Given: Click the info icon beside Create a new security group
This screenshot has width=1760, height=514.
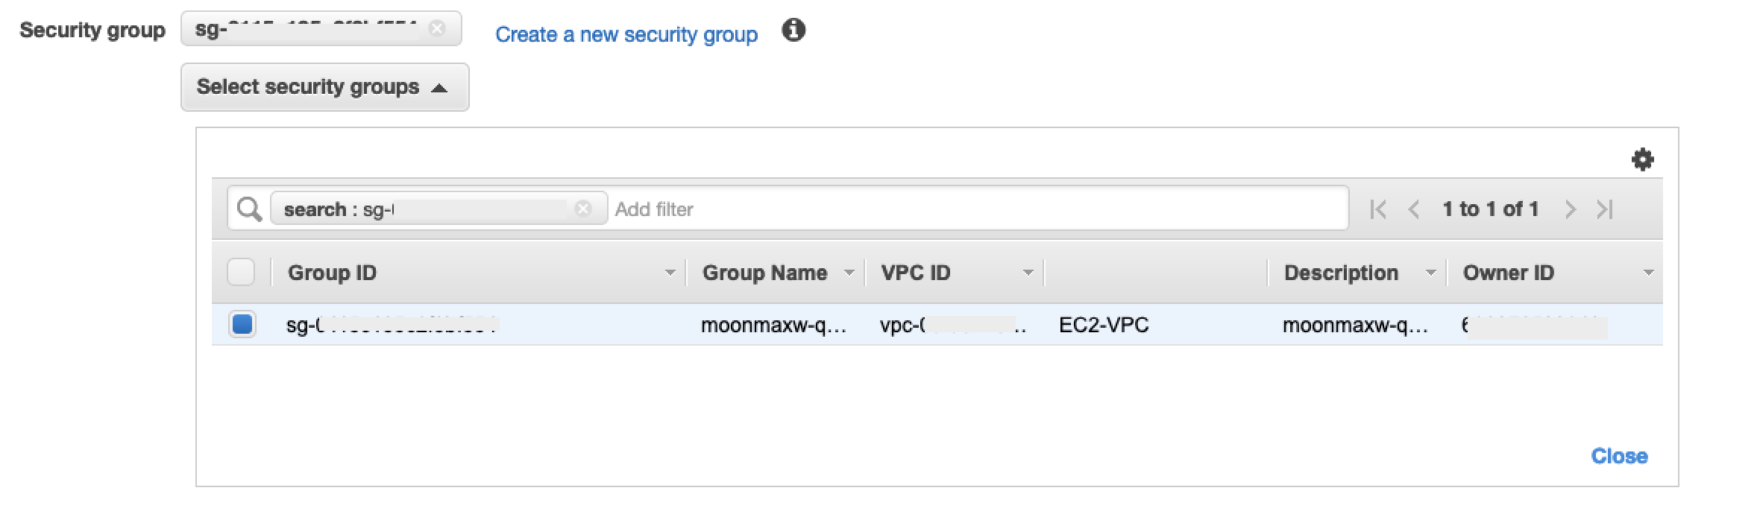Looking at the screenshot, I should tap(794, 31).
